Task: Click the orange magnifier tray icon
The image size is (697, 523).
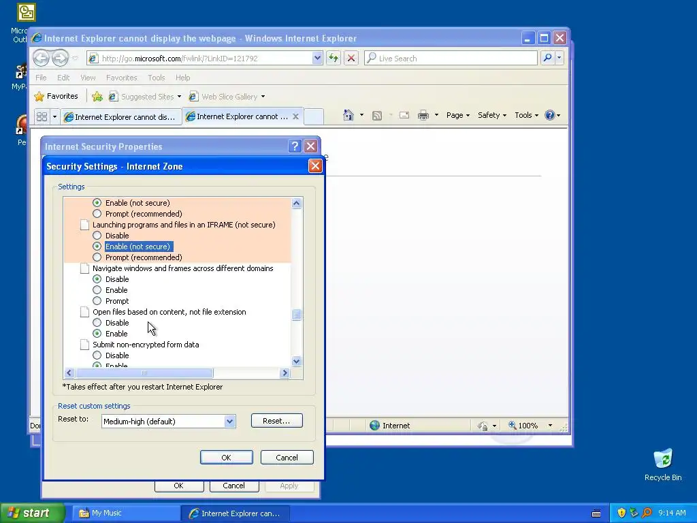Action: tap(647, 513)
